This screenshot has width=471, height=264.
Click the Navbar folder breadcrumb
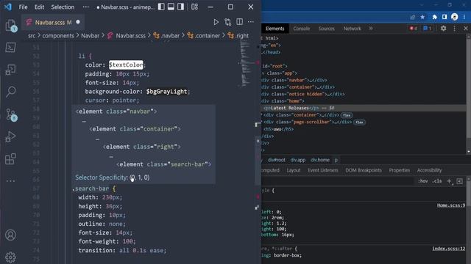(90, 36)
